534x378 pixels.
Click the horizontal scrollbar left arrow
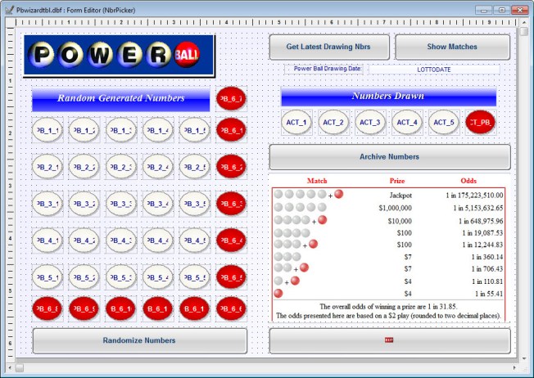pyautogui.click(x=10, y=368)
